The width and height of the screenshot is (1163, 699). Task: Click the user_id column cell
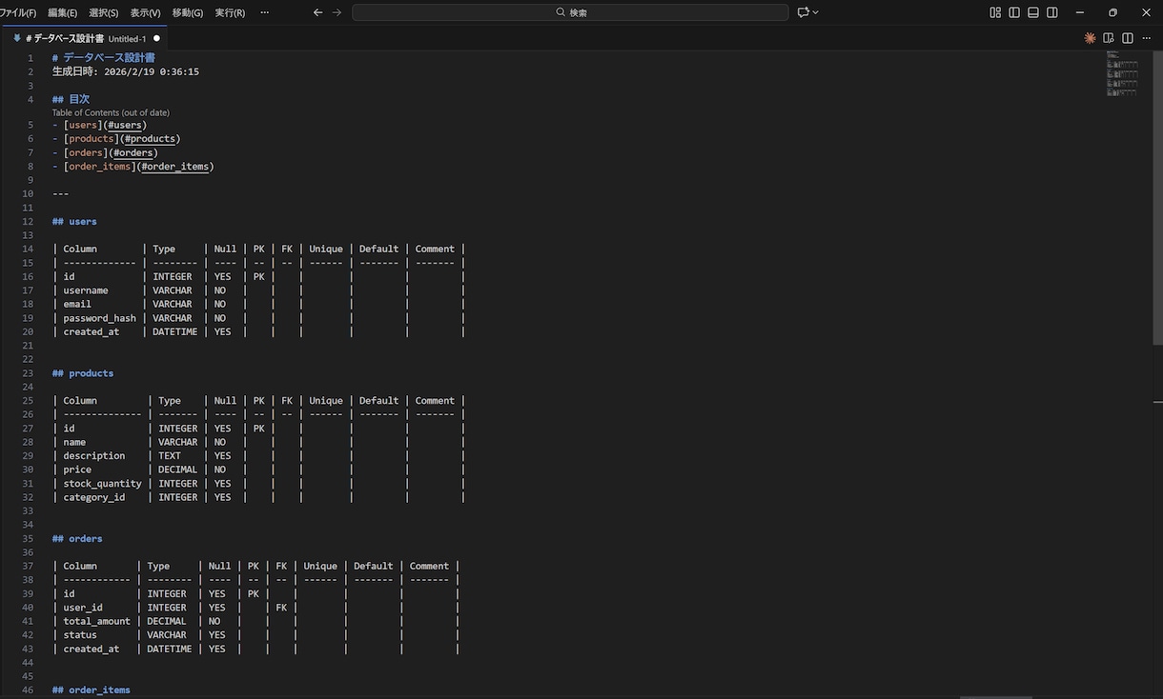(83, 608)
